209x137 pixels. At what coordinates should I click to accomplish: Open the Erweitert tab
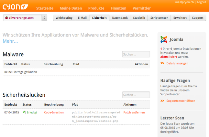[x=180, y=18]
